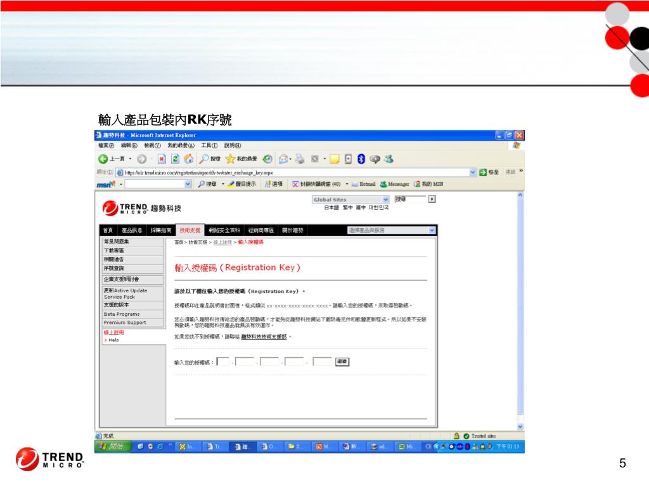
Task: Open 序號查詢 in the sidebar
Action: pos(132,269)
